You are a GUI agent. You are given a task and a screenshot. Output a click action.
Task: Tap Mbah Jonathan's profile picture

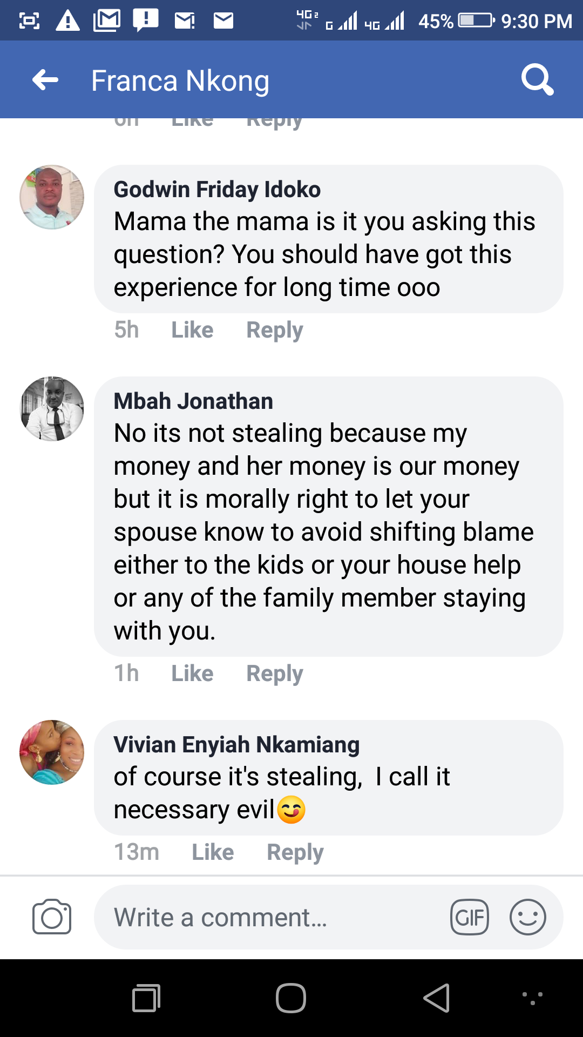(x=52, y=409)
